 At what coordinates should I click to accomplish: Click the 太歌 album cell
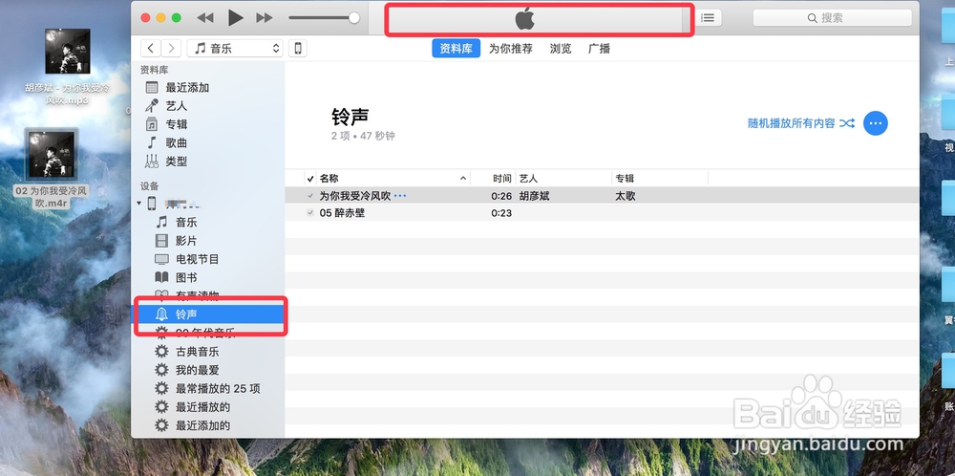pyautogui.click(x=626, y=196)
